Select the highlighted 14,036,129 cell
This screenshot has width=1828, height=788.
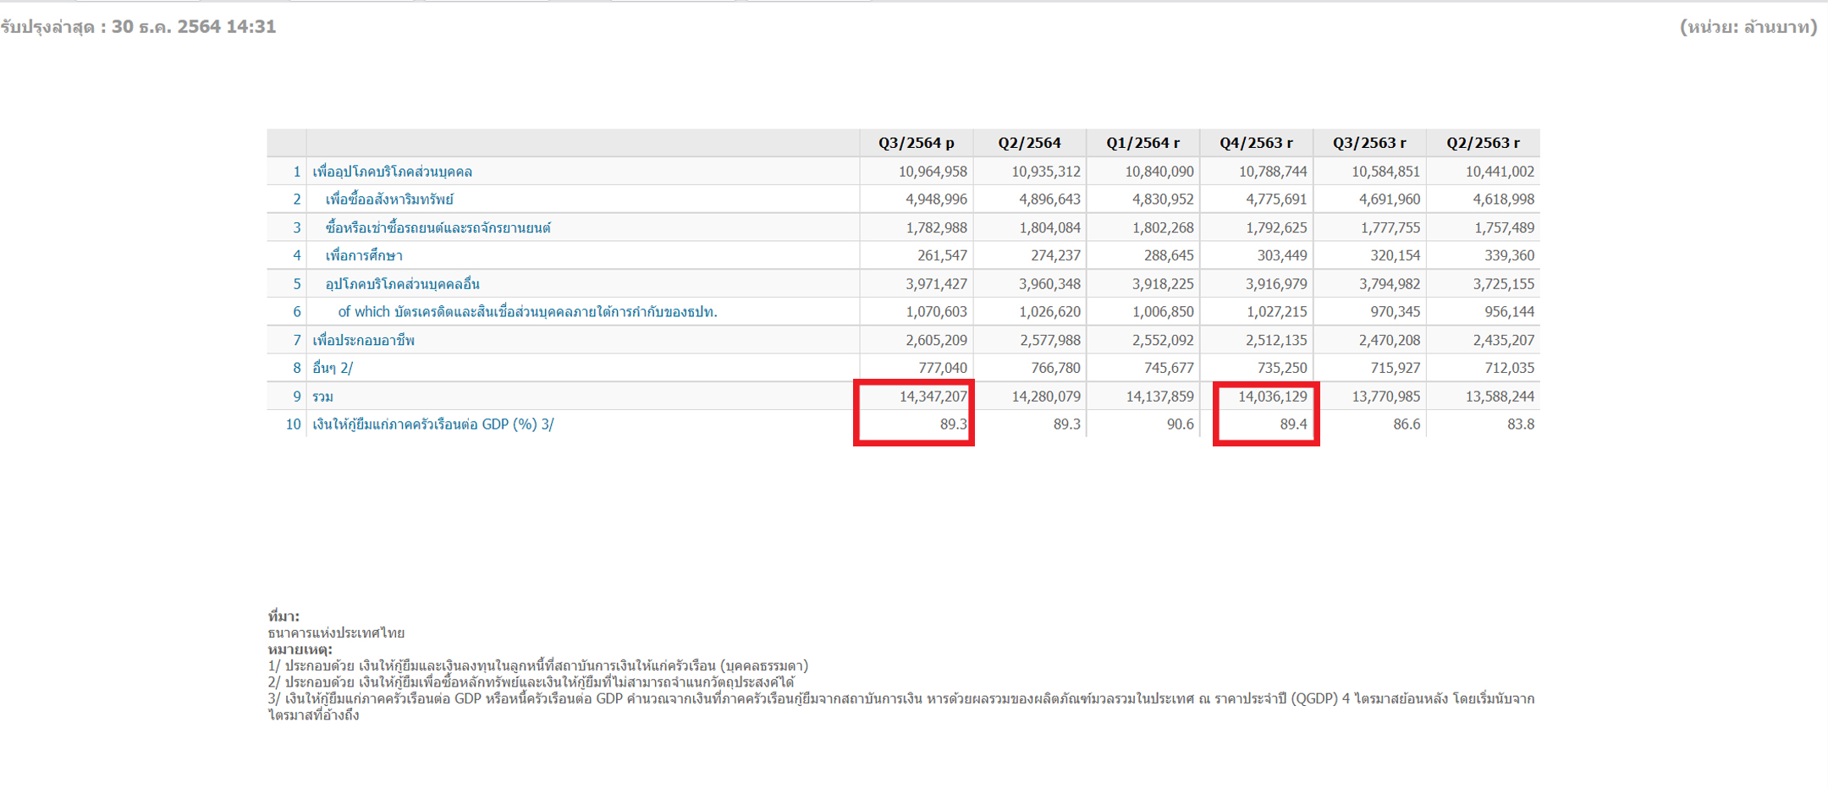(x=1272, y=397)
